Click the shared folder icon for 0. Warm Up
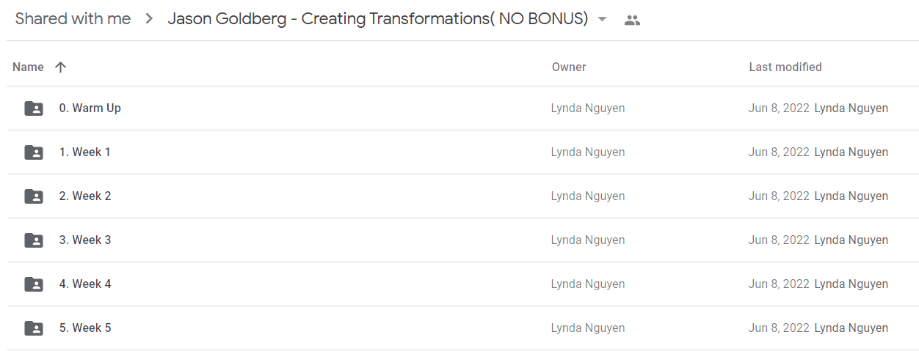 pos(34,108)
